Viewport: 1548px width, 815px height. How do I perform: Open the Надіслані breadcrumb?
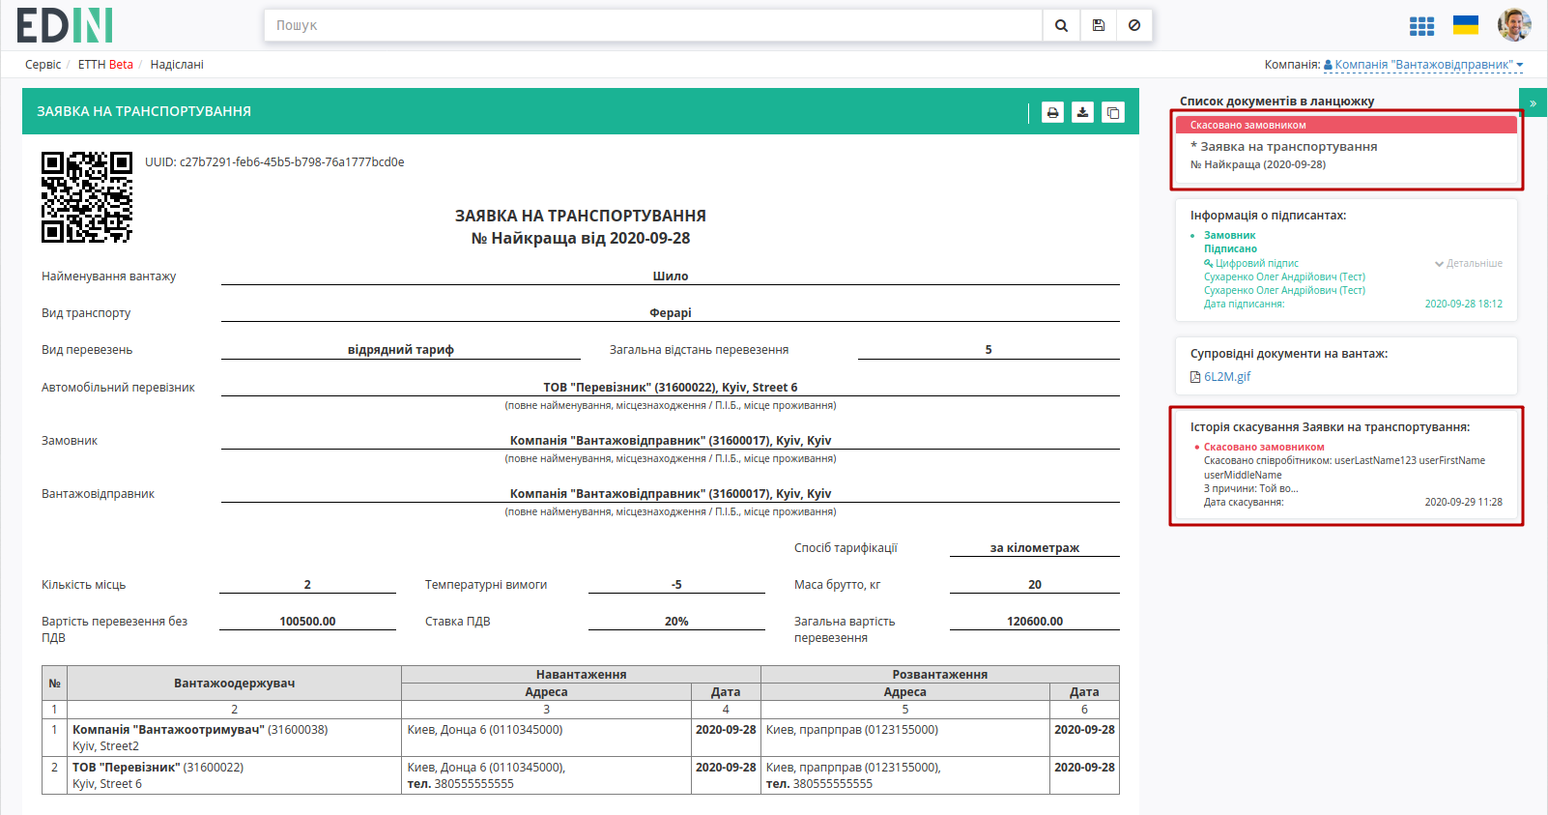tap(177, 65)
